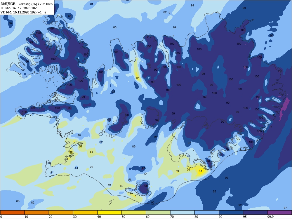Click the 70–80 lightest blue legend swatch

182,213
